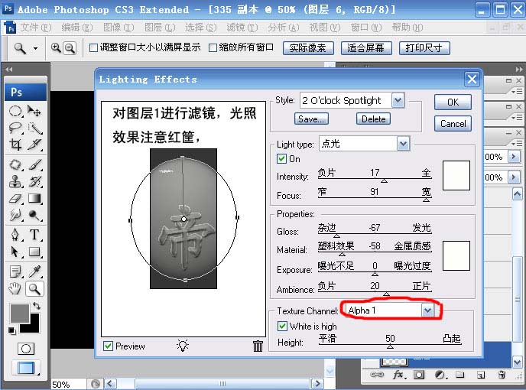Open the 文件 (File) menu

click(36, 28)
